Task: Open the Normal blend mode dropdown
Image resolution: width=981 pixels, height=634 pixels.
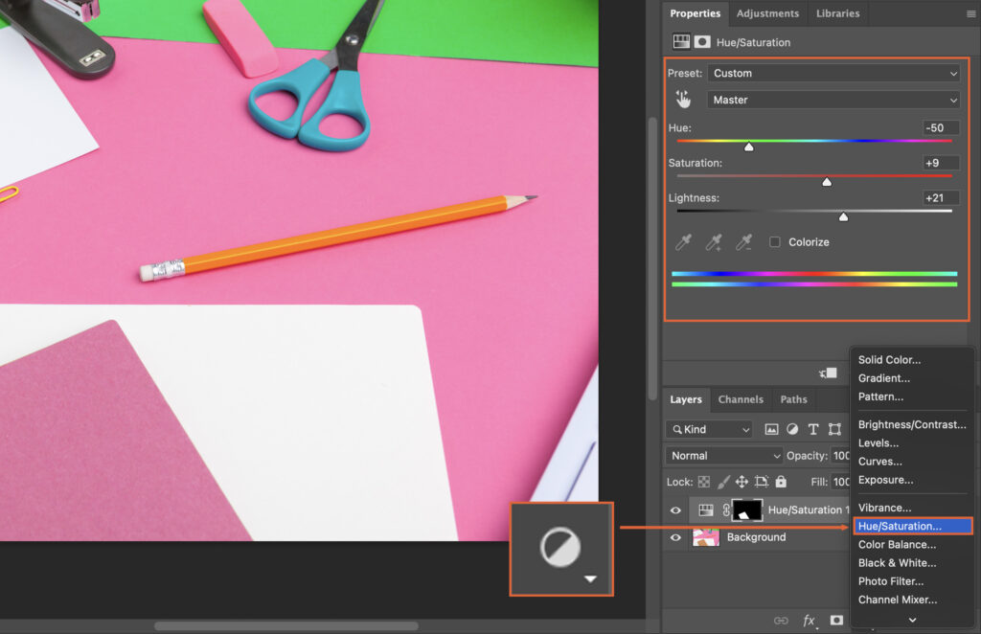Action: 722,455
